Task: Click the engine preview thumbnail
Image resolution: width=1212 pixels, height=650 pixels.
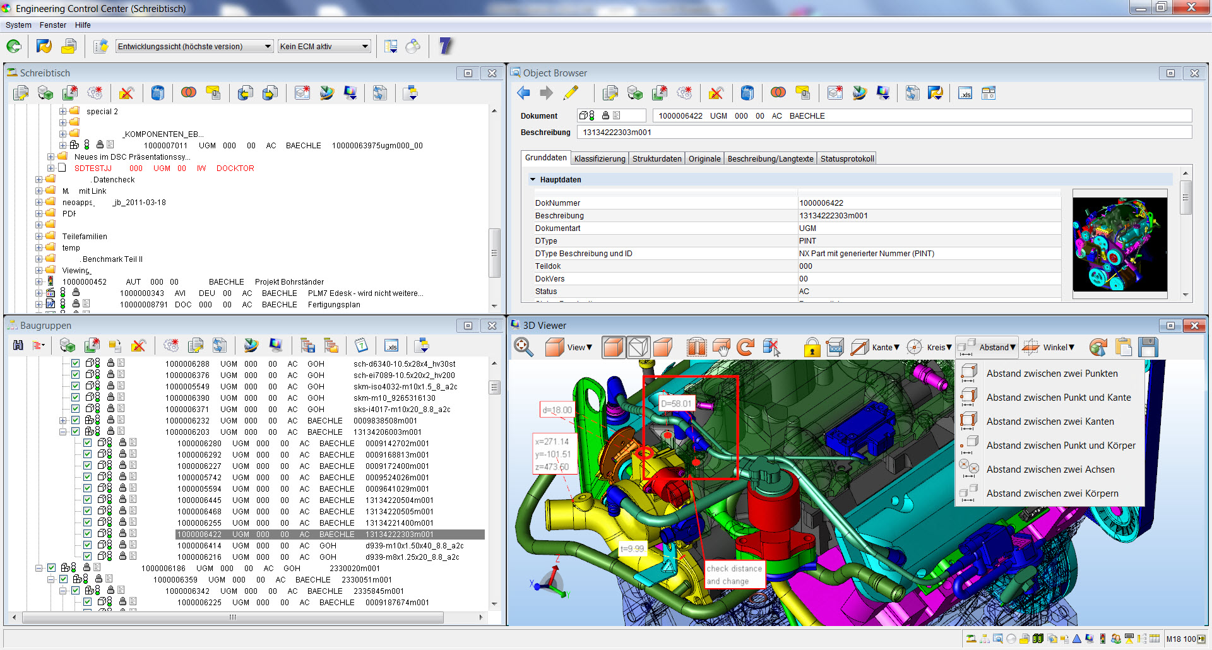Action: click(x=1119, y=244)
